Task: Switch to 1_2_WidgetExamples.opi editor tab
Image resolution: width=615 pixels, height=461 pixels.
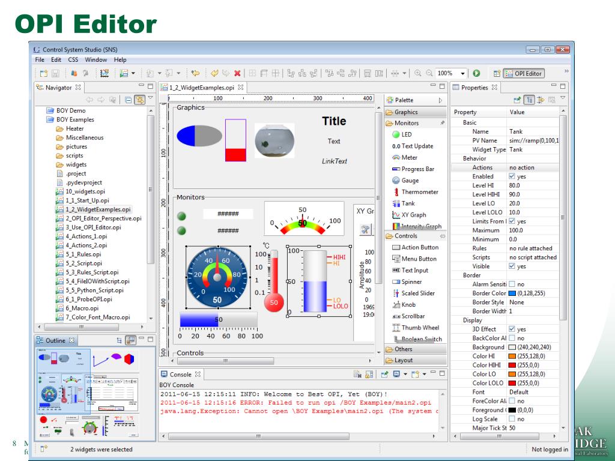Action: click(202, 88)
